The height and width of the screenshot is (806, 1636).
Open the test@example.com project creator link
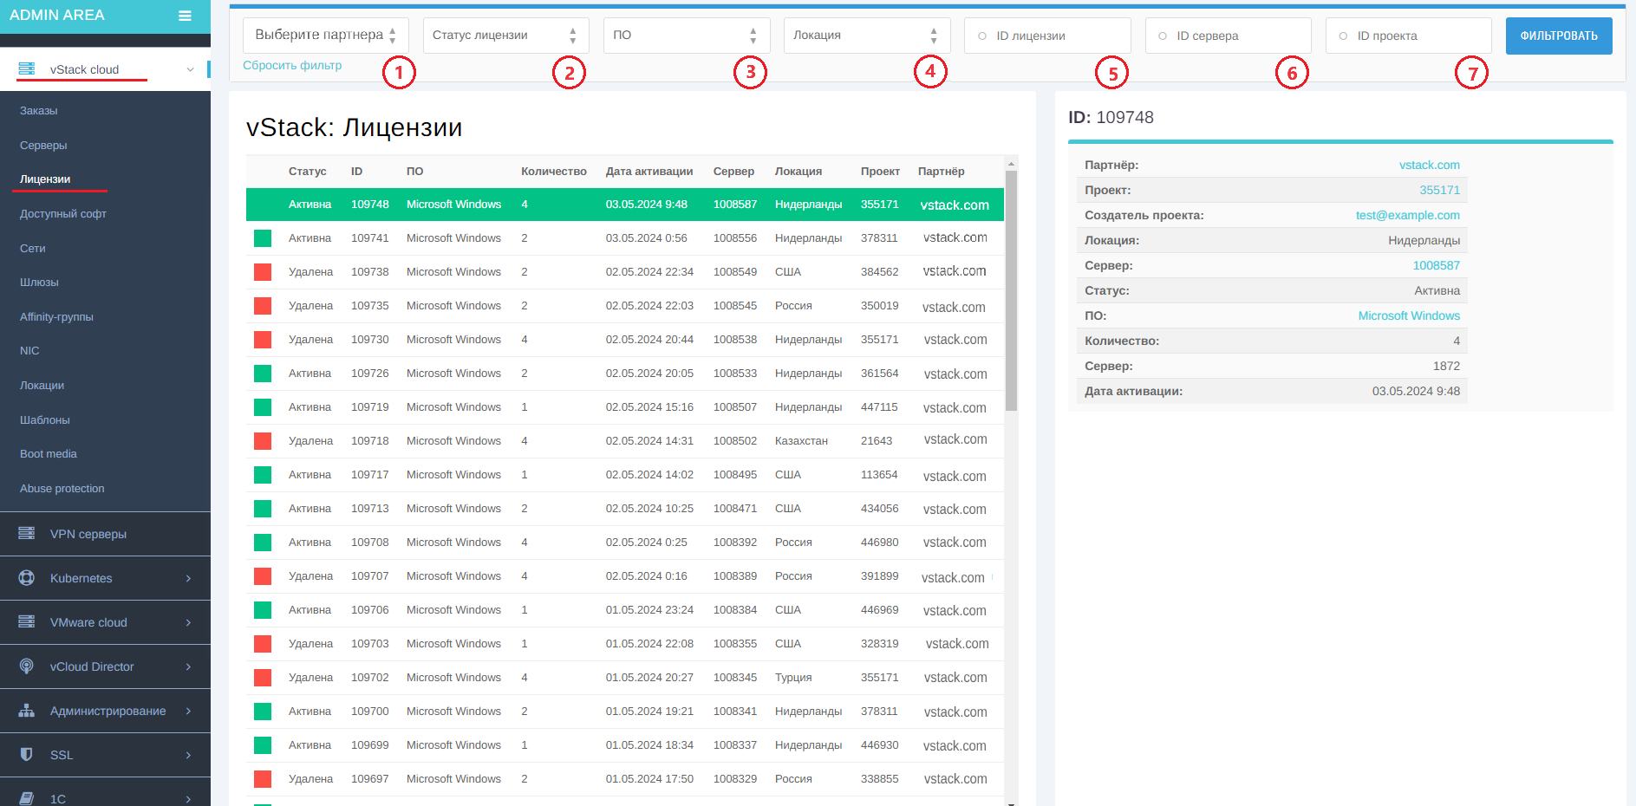(1407, 216)
